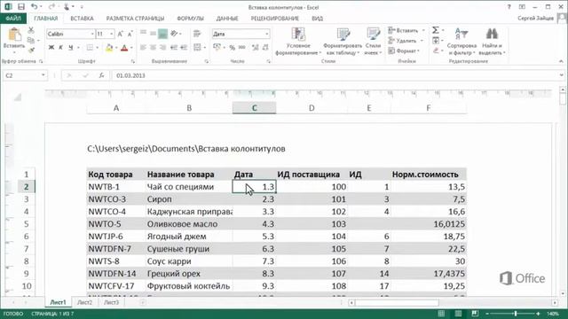Toggle middle vertical alignment
This screenshot has height=319, width=568.
[x=153, y=34]
